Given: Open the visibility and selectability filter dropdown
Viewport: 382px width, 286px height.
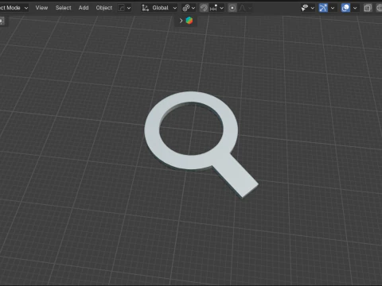Looking at the screenshot, I should tap(308, 8).
